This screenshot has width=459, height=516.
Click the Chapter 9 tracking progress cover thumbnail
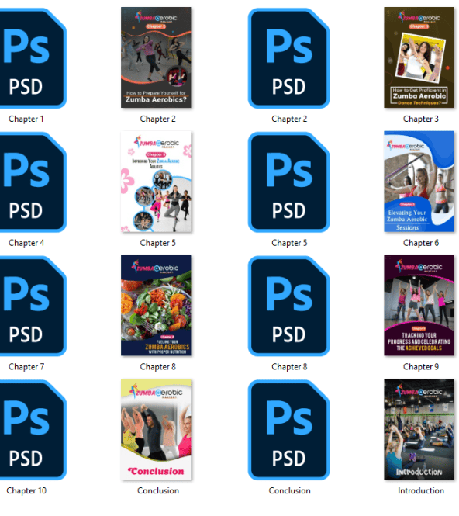tap(419, 305)
